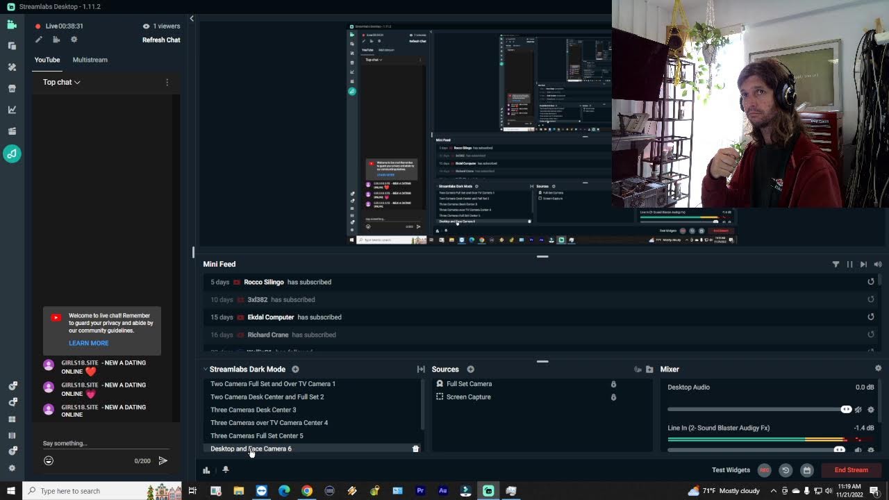
Task: Open notifications bell icon
Action: pyautogui.click(x=225, y=470)
